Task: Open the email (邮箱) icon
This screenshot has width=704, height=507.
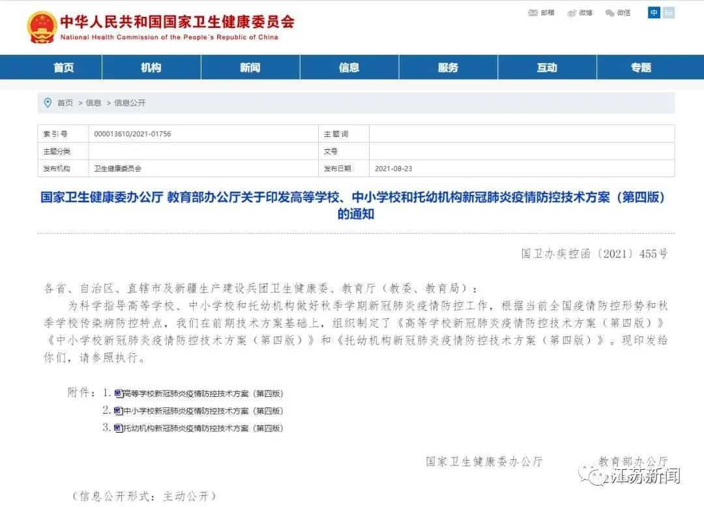Action: 533,13
